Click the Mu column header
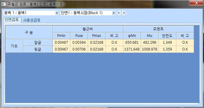This screenshot has height=108, width=204. 150,36
